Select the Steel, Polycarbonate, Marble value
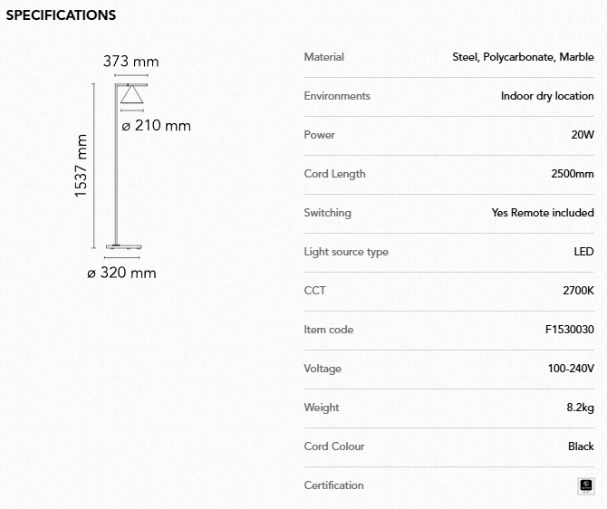The height and width of the screenshot is (509, 607). click(x=523, y=57)
